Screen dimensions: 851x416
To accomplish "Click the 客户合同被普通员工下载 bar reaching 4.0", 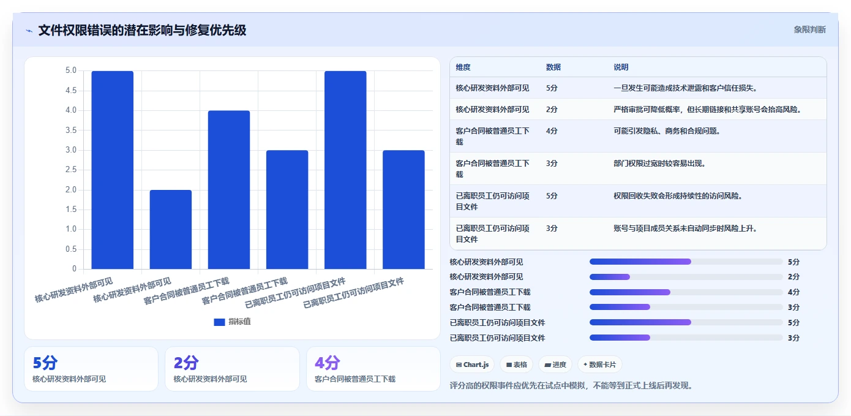I will pos(229,190).
